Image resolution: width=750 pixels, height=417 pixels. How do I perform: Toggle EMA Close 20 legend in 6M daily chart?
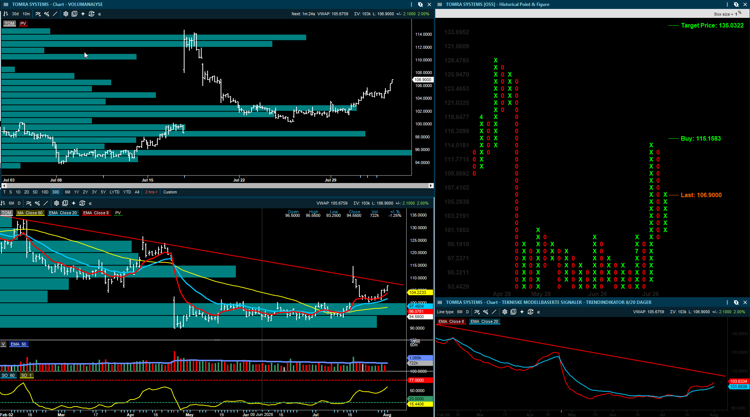click(x=63, y=213)
